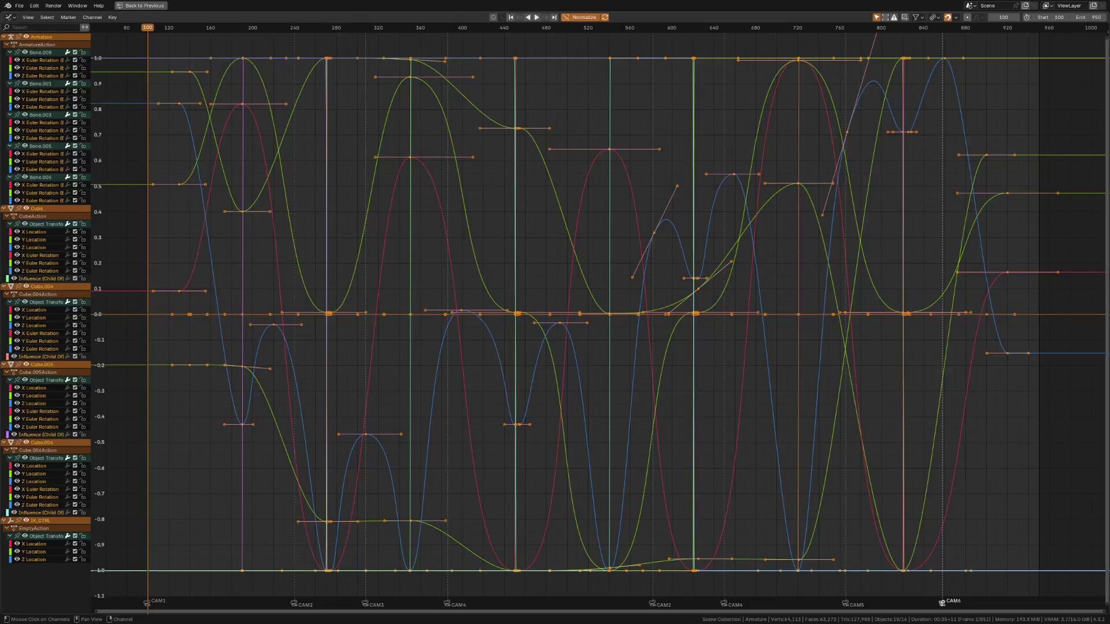This screenshot has width=1110, height=624.
Task: Collapse the Cube.004Action row
Action: pyautogui.click(x=6, y=294)
